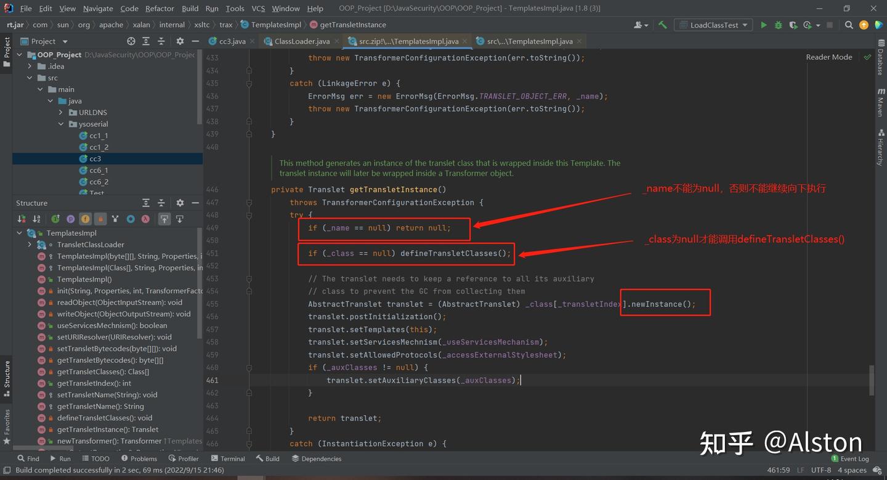This screenshot has width=887, height=480.
Task: Toggle Show Fields in Structure toolbar
Action: click(85, 219)
